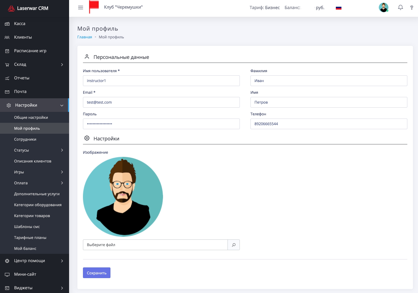418x293 pixels.
Task: Open the user avatar in header
Action: click(383, 7)
